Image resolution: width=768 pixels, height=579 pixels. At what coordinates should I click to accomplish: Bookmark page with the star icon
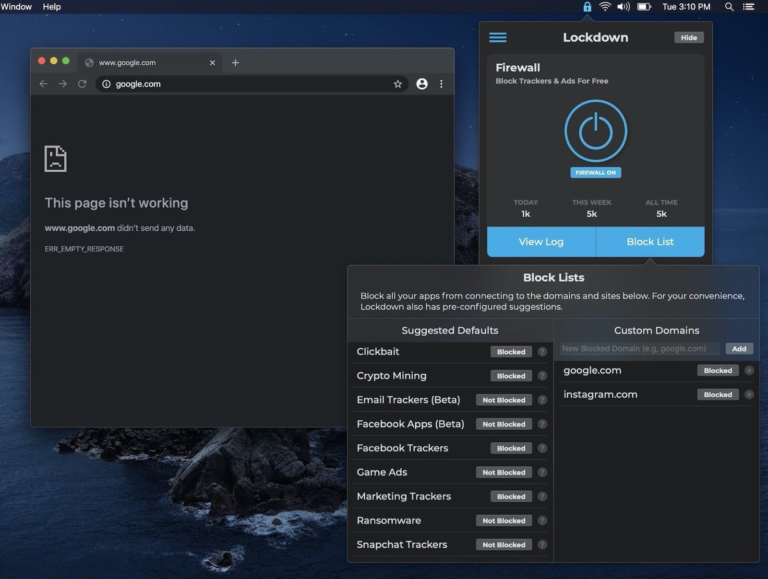pyautogui.click(x=397, y=84)
